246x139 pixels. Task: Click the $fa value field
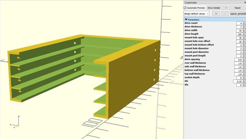click(x=240, y=85)
